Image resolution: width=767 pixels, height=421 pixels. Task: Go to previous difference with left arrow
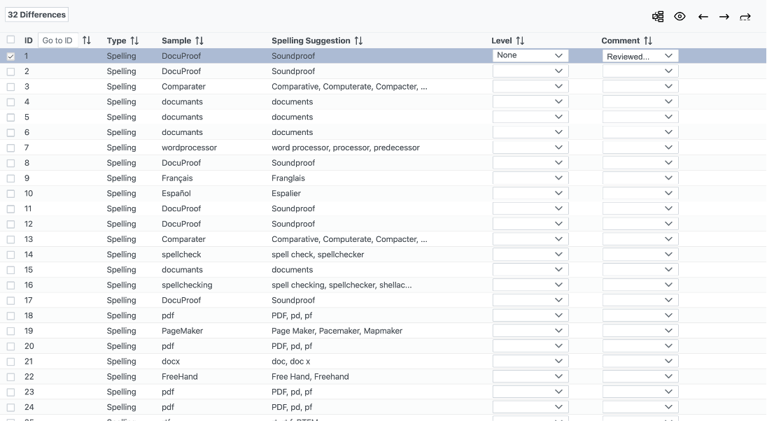(x=703, y=17)
